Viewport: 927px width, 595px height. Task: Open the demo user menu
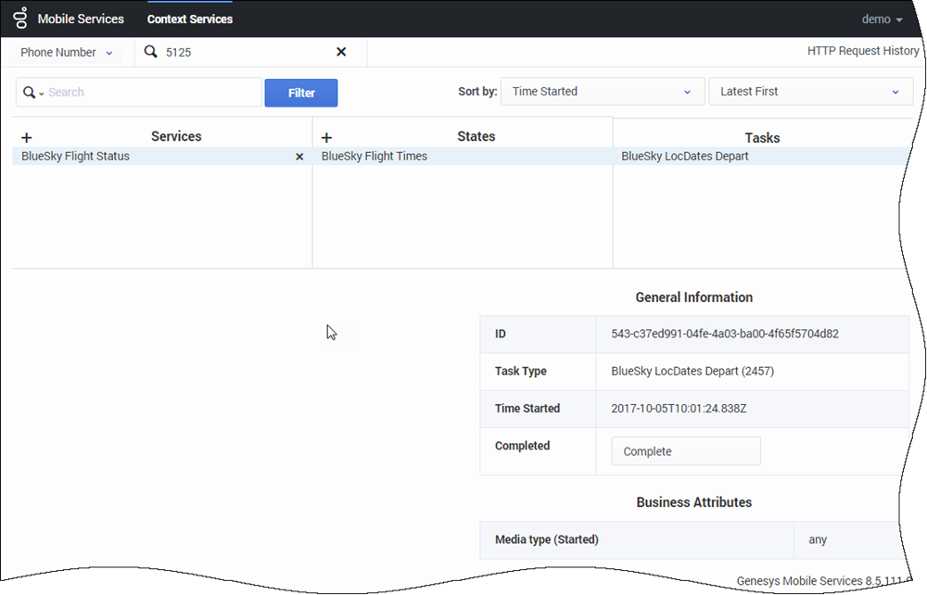(882, 19)
